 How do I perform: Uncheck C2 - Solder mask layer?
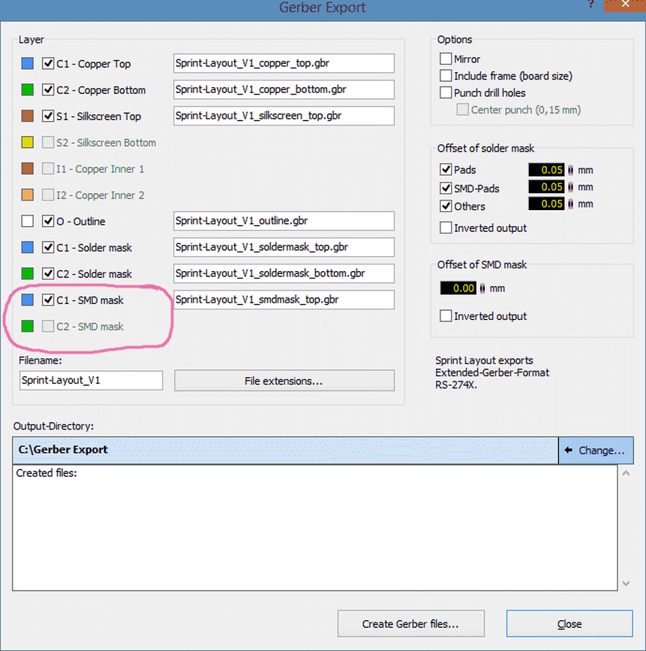(x=48, y=273)
